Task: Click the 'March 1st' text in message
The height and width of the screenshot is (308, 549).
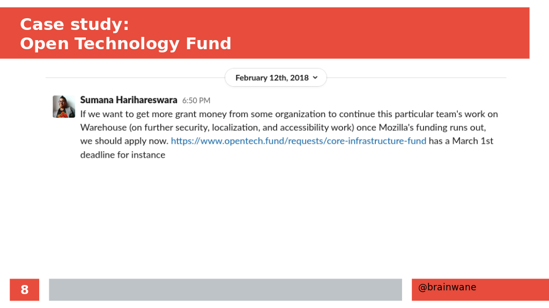Action: click(472, 141)
